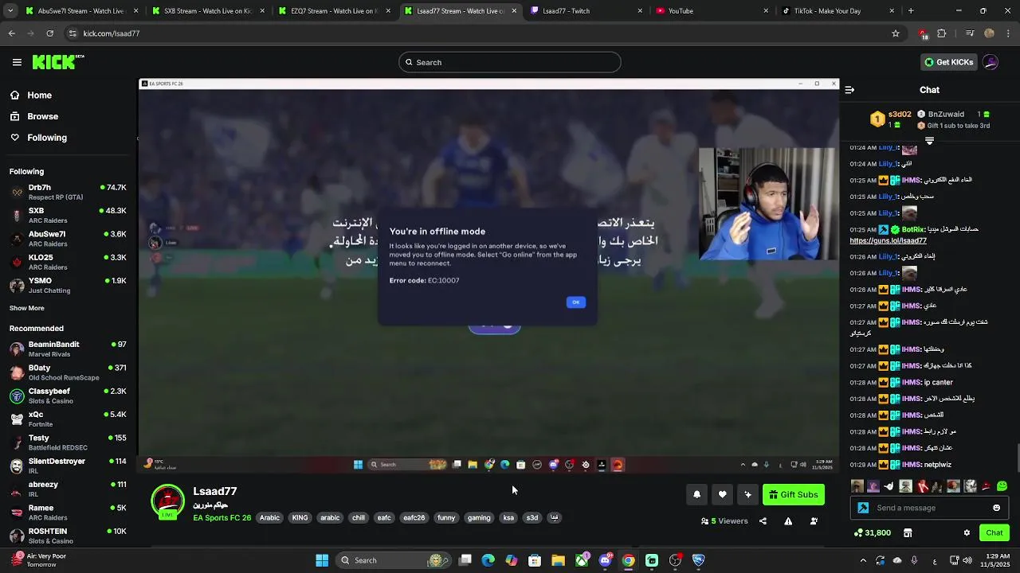Select the green Kick emote in quick bar
This screenshot has width=1020, height=573.
[1002, 486]
